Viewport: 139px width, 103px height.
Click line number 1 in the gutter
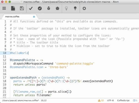click(5, 21)
